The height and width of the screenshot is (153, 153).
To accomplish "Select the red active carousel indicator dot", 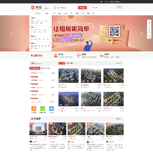I will click(x=76, y=48).
